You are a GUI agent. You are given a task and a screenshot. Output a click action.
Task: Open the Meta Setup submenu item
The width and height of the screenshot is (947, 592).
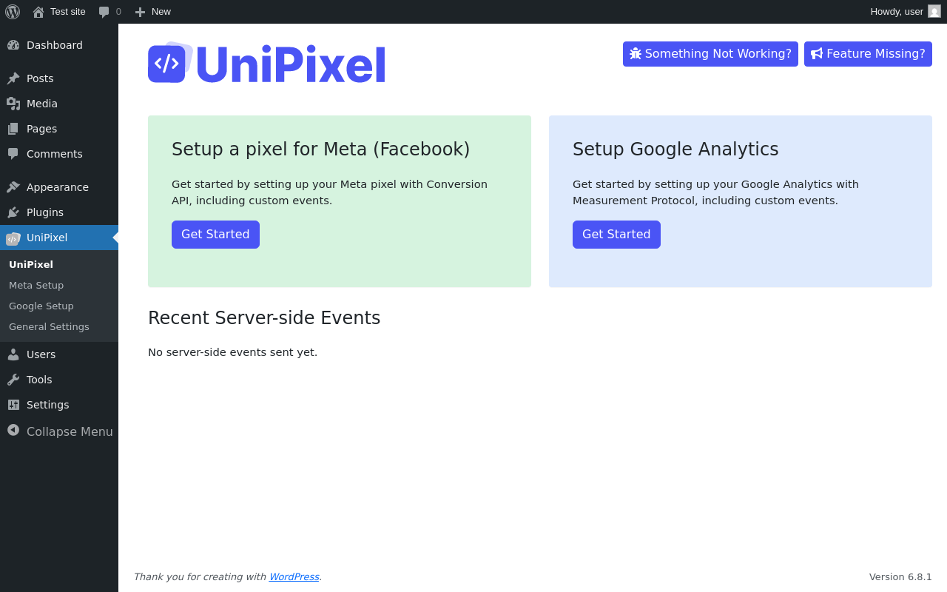(36, 285)
